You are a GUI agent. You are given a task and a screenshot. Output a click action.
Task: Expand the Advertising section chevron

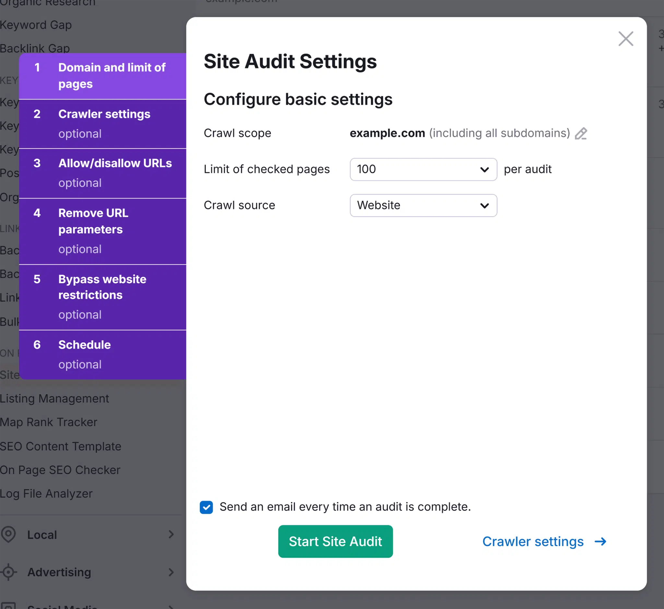171,572
